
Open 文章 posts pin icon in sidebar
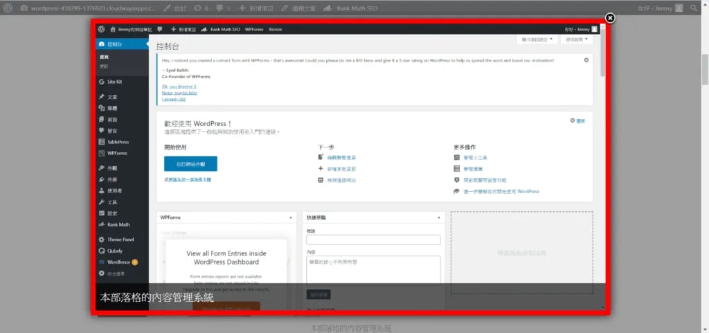(102, 97)
